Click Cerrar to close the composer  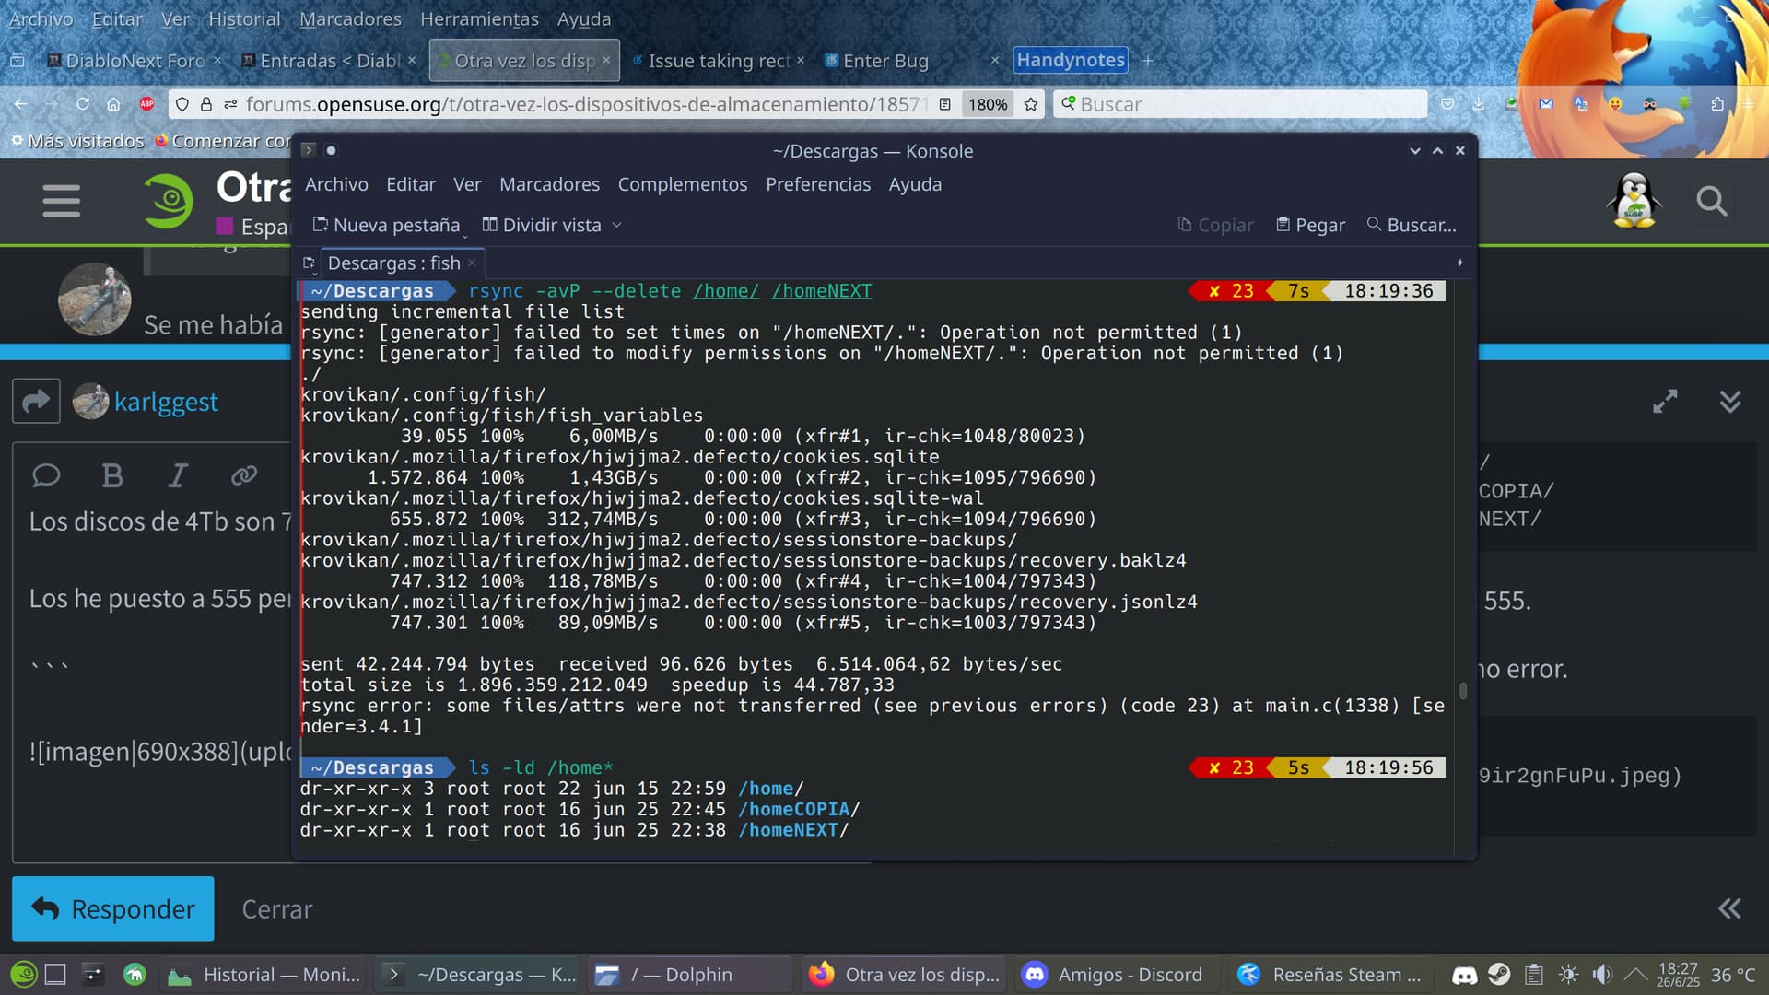(276, 909)
